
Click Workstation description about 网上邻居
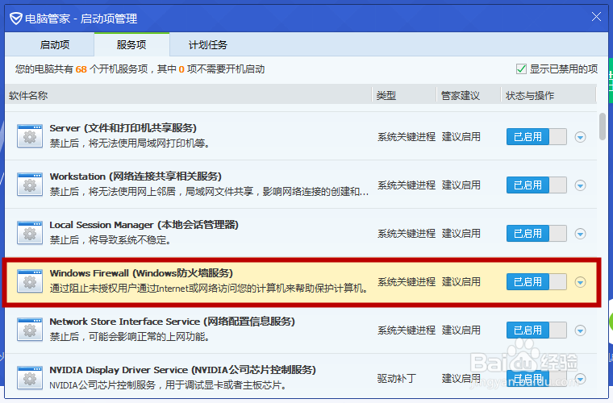(x=209, y=192)
